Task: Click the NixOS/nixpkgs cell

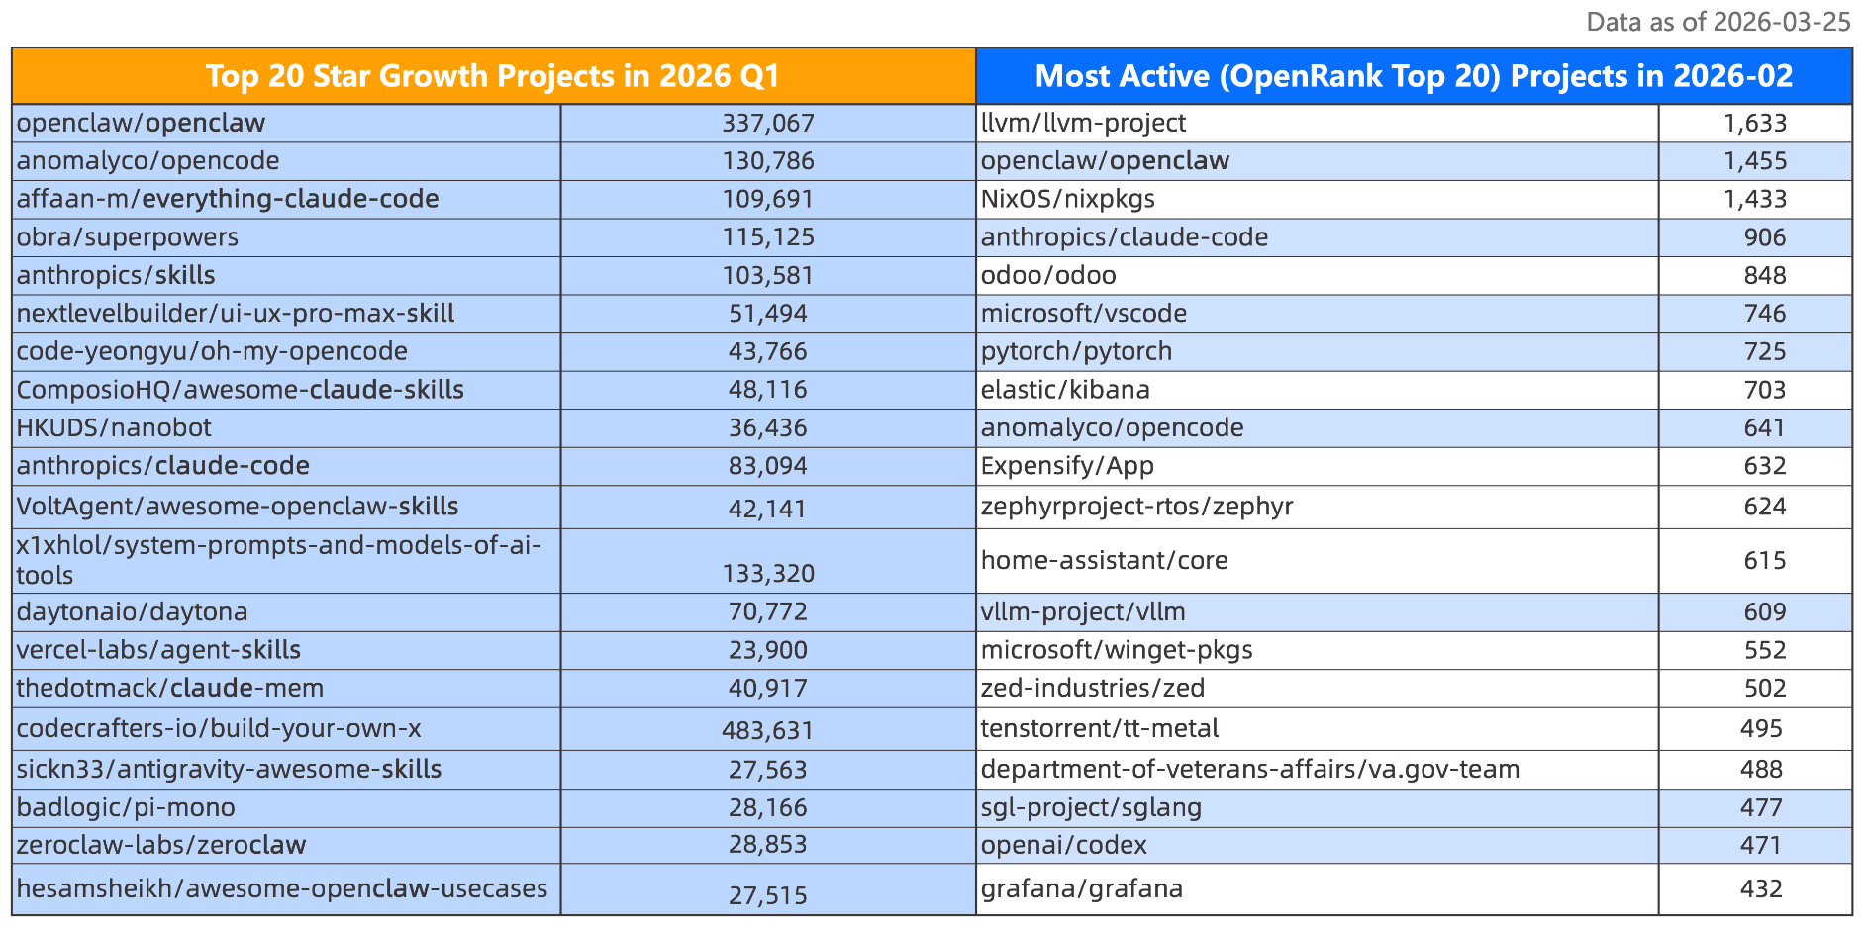Action: [1318, 199]
